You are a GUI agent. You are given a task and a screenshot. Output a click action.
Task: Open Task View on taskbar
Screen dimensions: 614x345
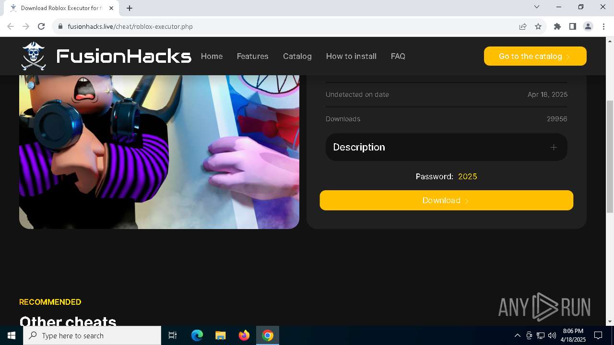pyautogui.click(x=173, y=335)
